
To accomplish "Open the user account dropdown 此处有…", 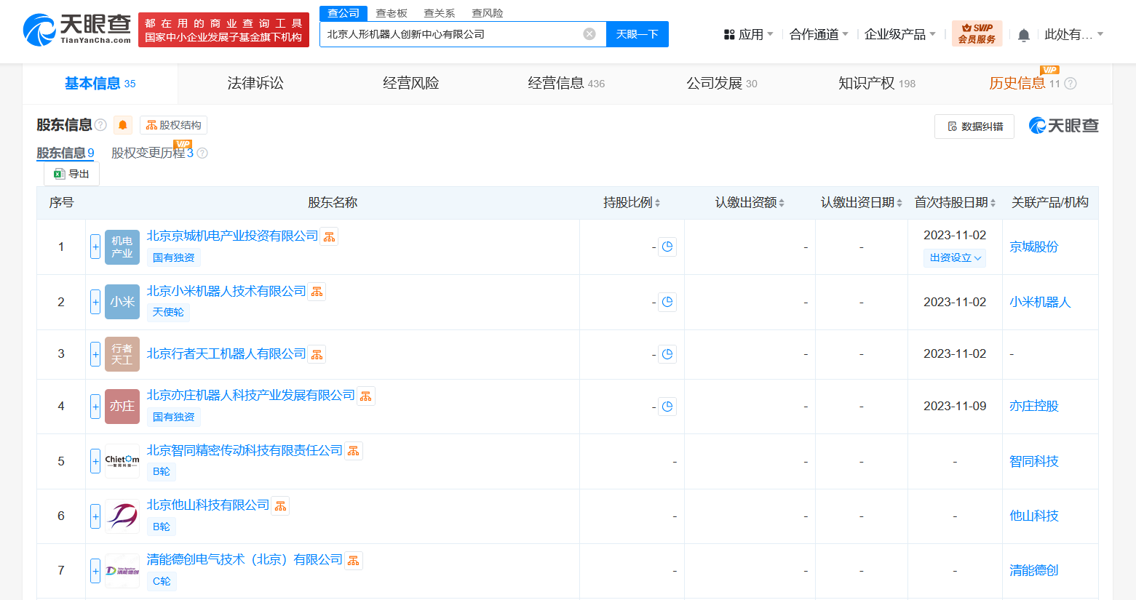I will pos(1074,34).
